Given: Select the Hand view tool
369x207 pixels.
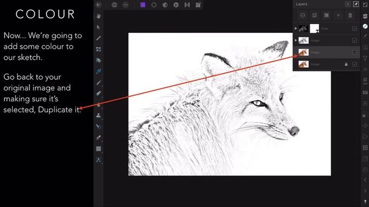Looking at the screenshot, I should pos(99,16).
